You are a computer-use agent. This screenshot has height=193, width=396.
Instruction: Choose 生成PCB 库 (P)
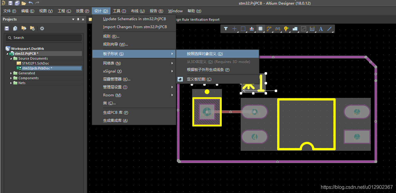pos(134,113)
